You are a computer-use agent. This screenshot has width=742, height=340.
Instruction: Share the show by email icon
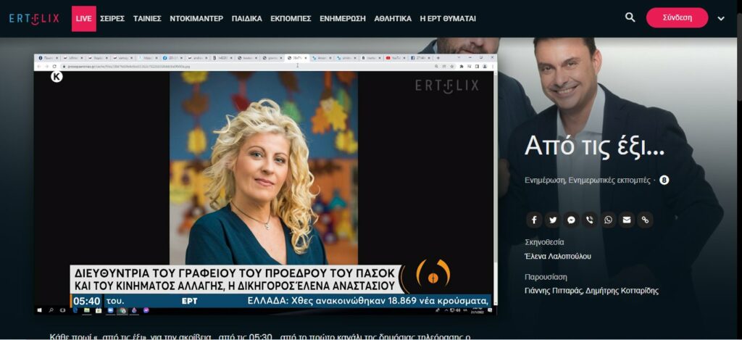coord(627,220)
